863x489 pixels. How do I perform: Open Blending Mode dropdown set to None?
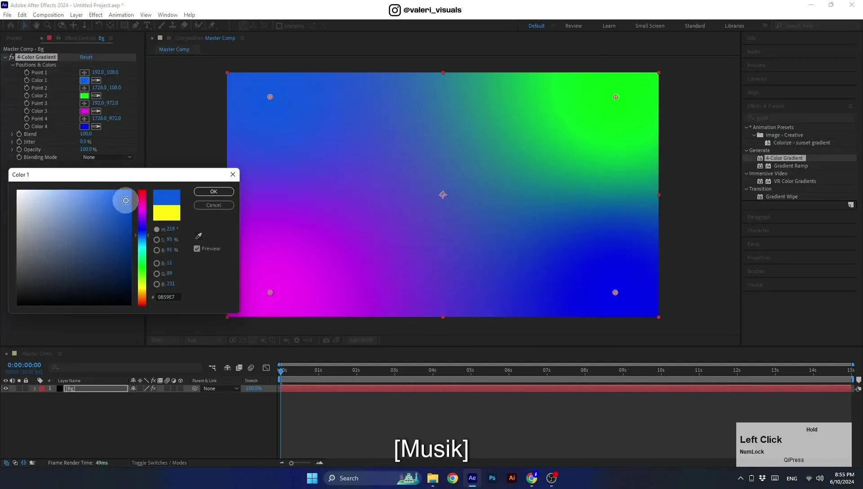(x=107, y=157)
